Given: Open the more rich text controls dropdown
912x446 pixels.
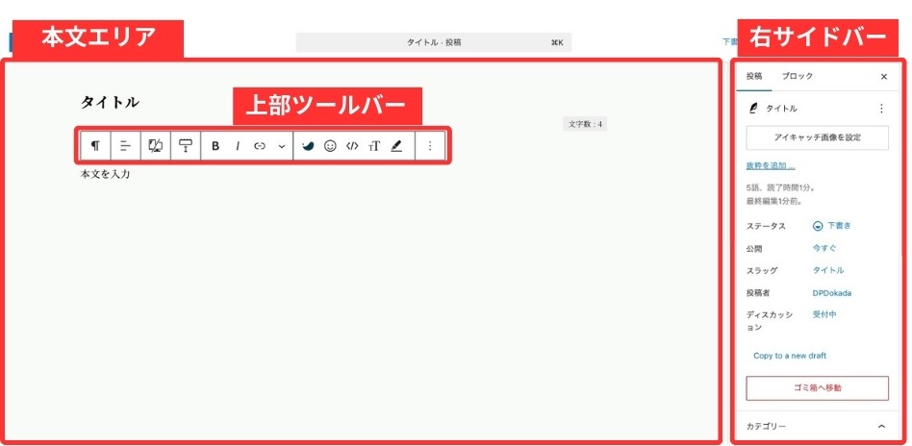Looking at the screenshot, I should pos(281,147).
